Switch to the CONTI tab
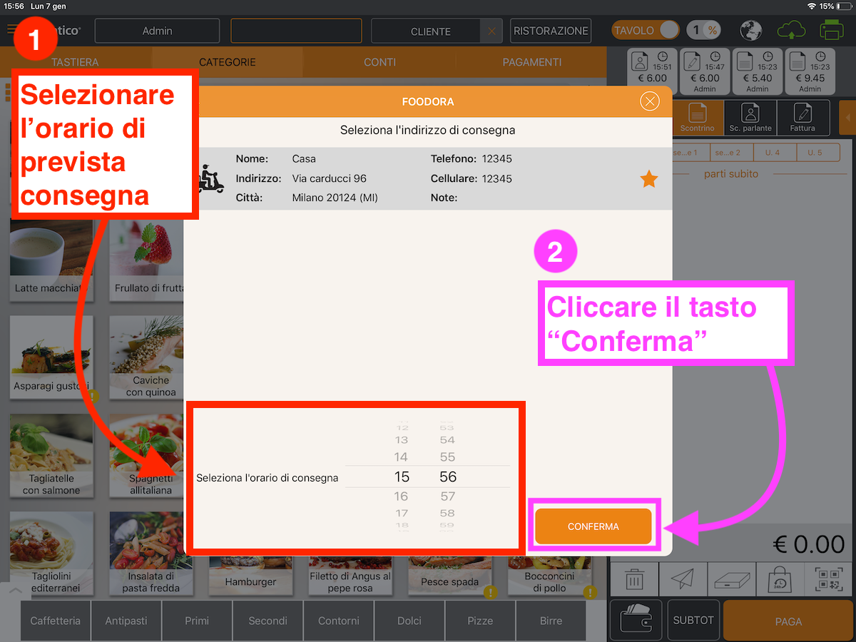This screenshot has width=856, height=642. click(379, 62)
